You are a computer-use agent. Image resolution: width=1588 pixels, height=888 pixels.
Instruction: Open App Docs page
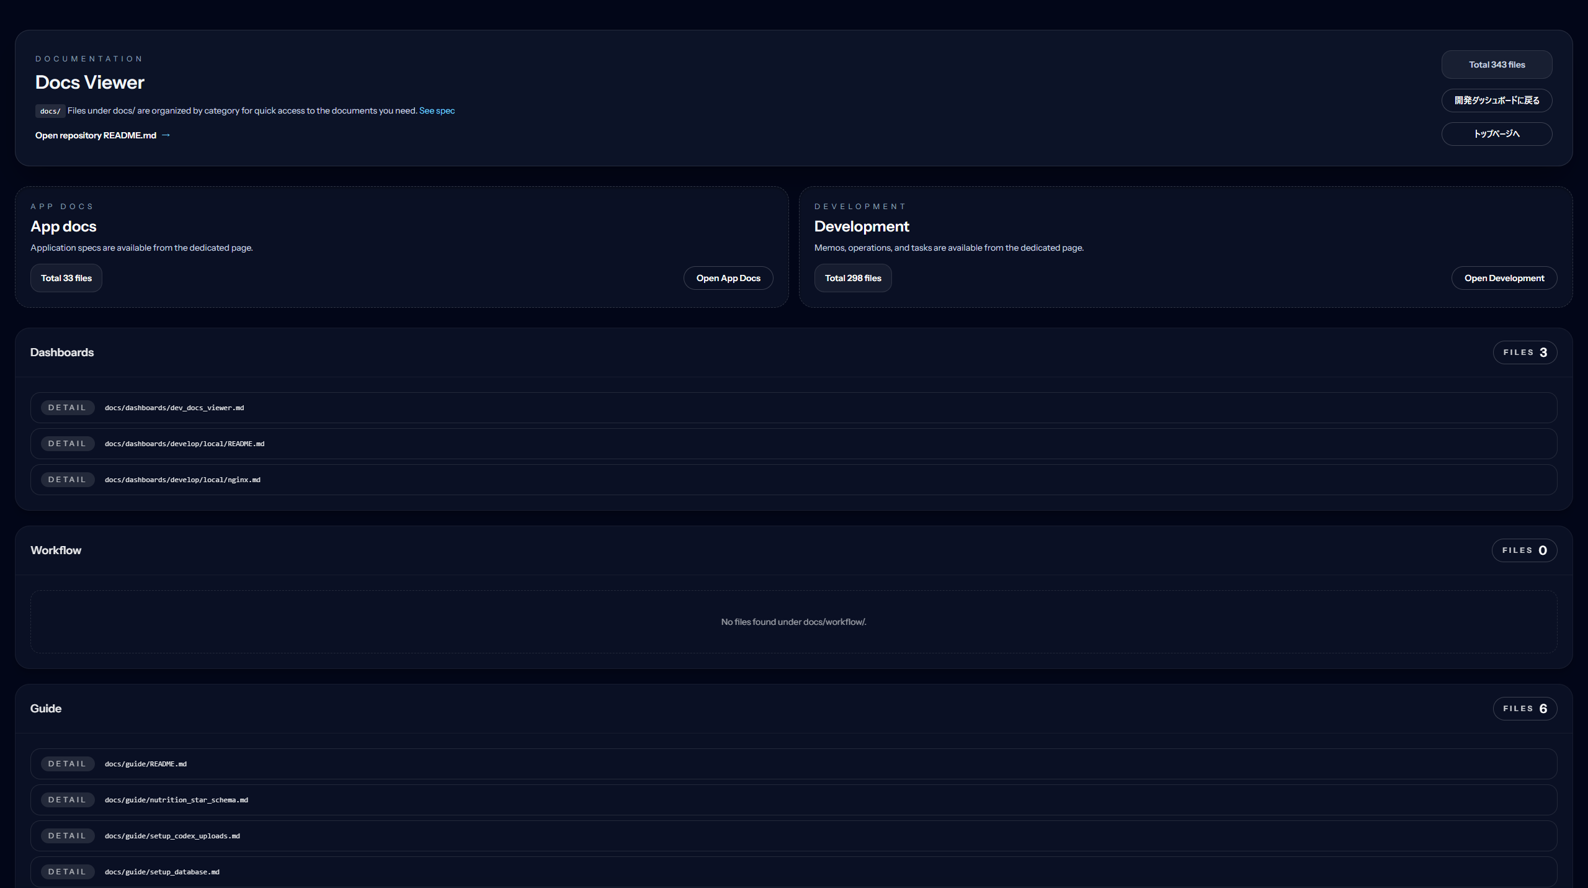click(x=728, y=277)
